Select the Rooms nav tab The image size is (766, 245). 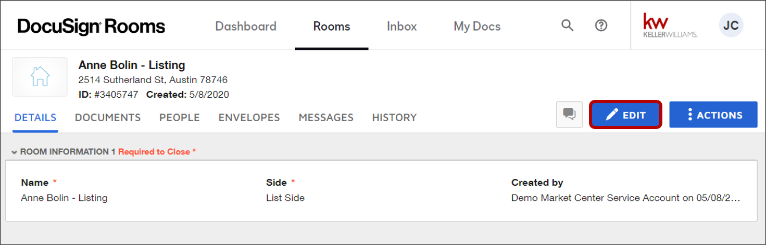[x=332, y=27]
